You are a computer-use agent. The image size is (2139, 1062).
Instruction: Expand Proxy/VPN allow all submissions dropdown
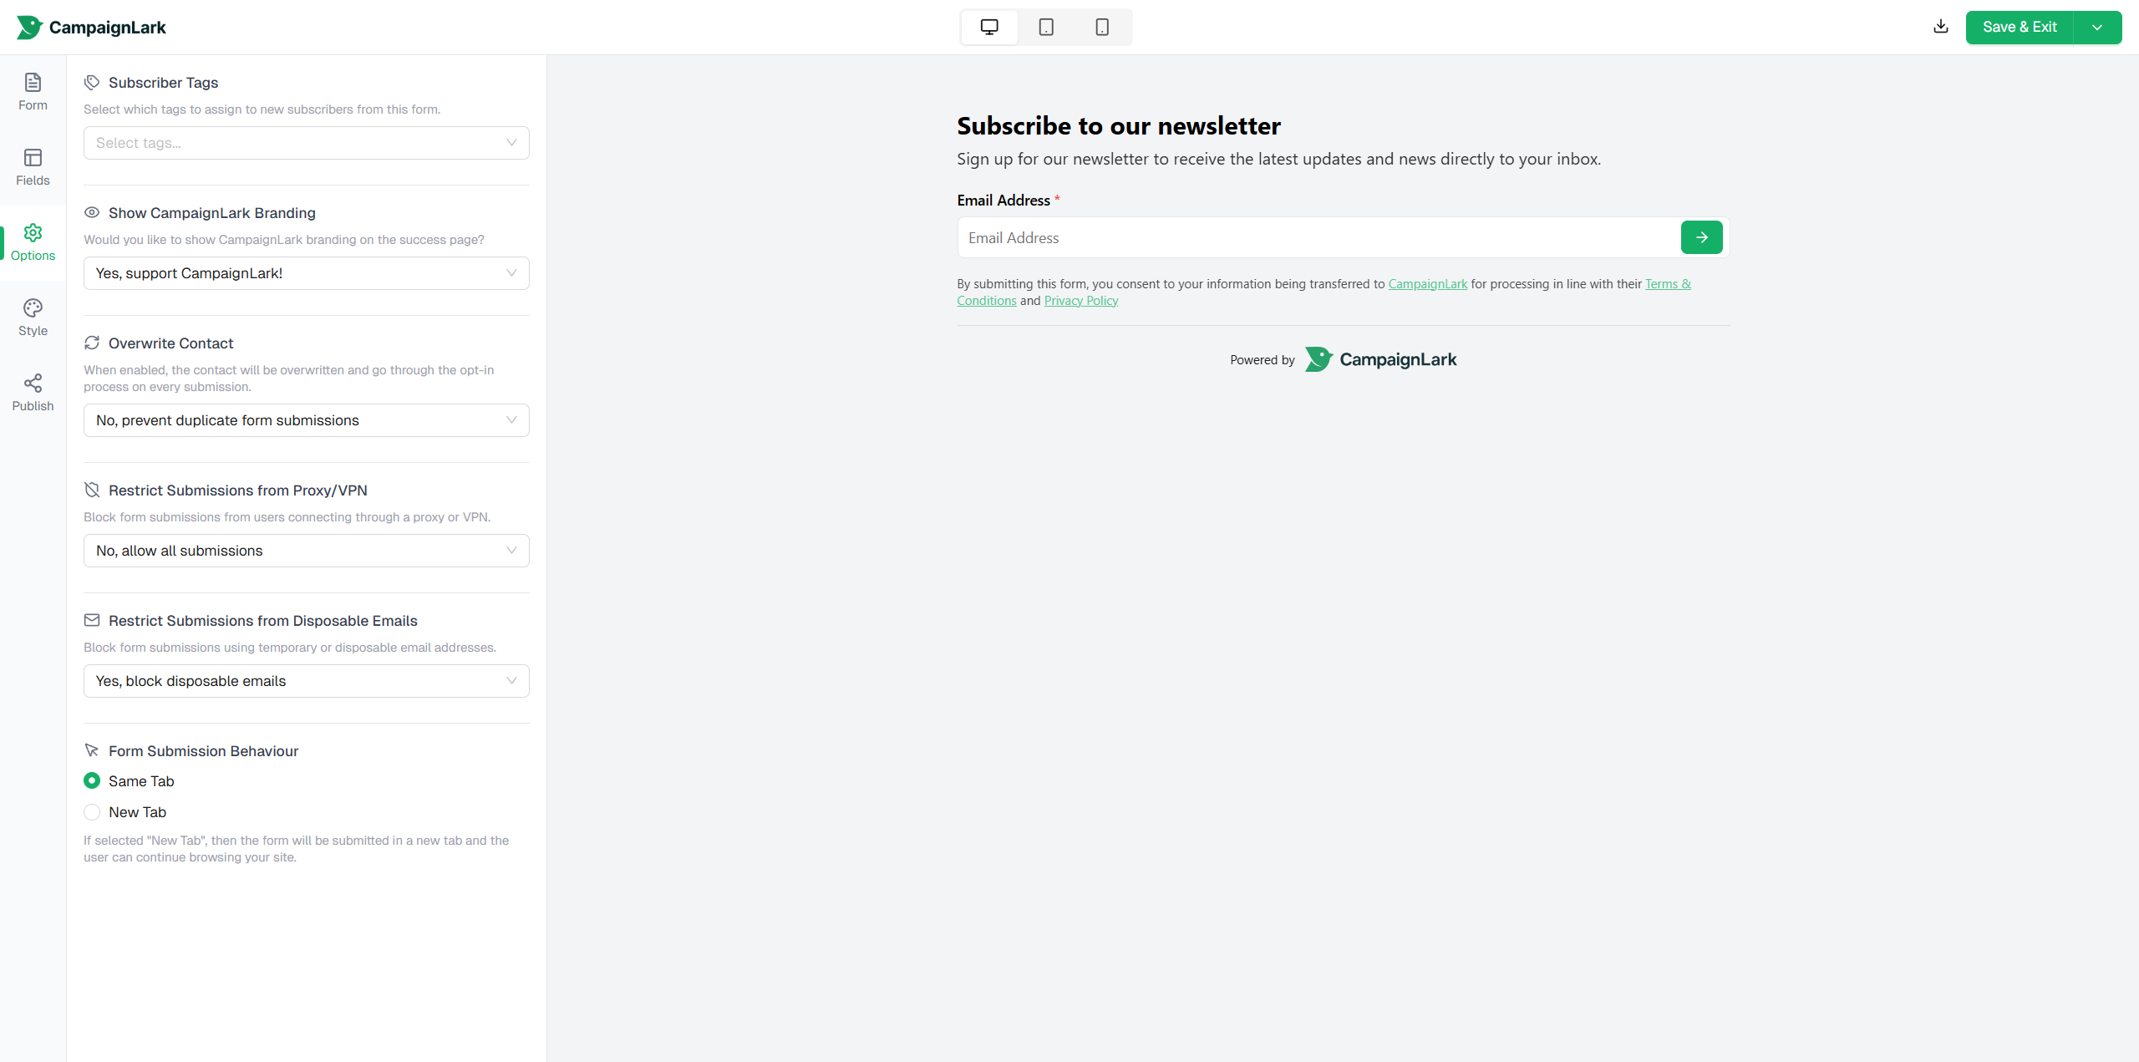coord(306,551)
